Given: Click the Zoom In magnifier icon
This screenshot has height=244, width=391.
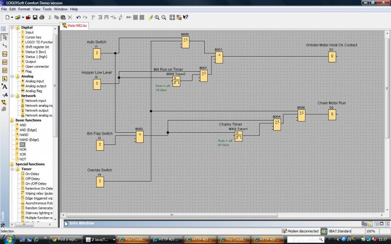Looking at the screenshot, I should 157,17.
